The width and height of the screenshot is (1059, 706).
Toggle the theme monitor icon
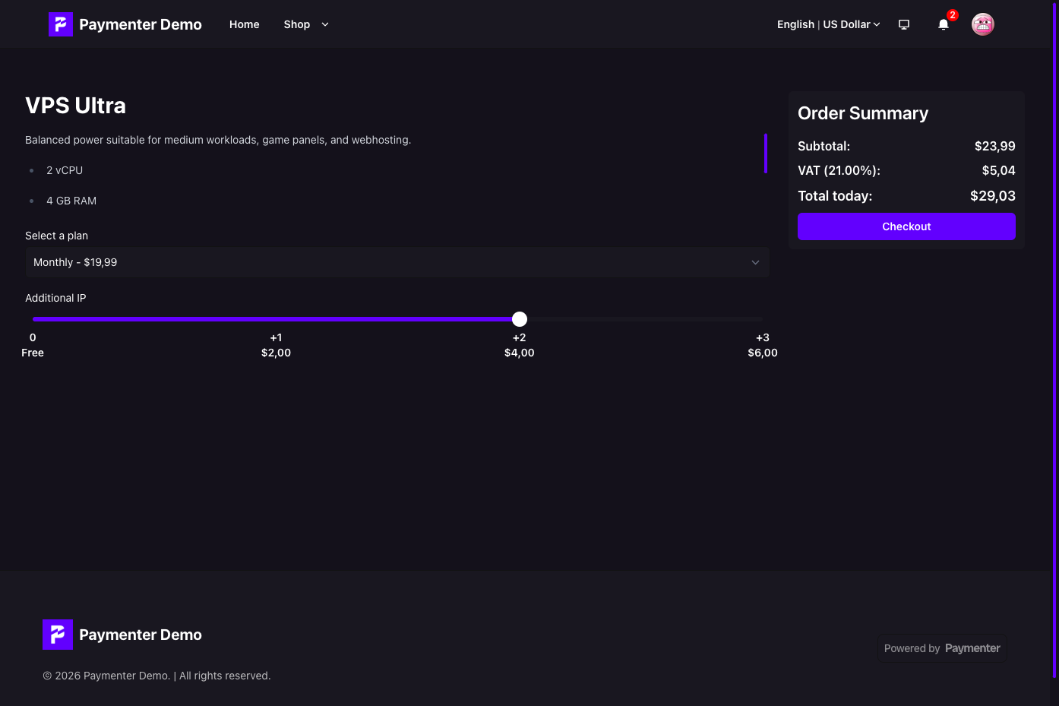[904, 24]
